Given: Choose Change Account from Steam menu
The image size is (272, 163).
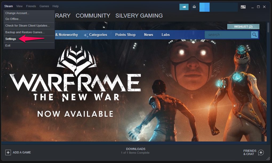Looking at the screenshot, I should click(29, 13).
